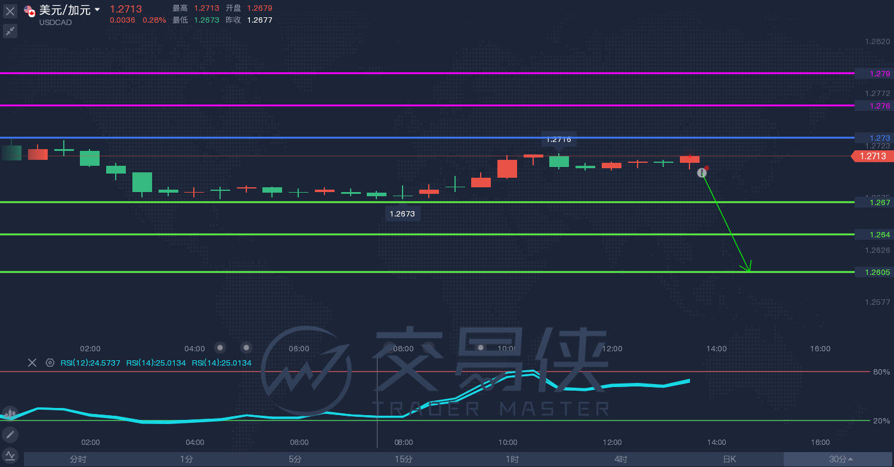Screen dimensions: 894x467
Task: Click event dot marker near 10:00
Action: click(481, 347)
